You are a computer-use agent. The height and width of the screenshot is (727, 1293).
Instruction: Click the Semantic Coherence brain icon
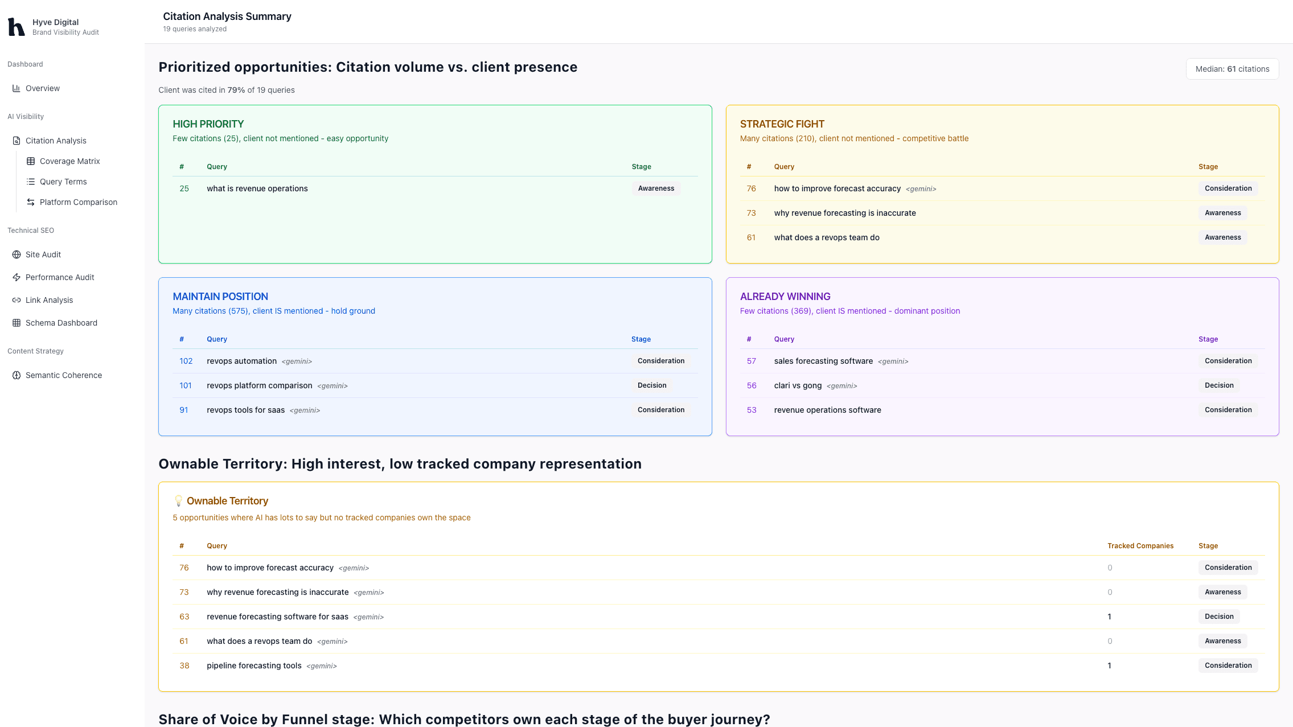point(17,375)
